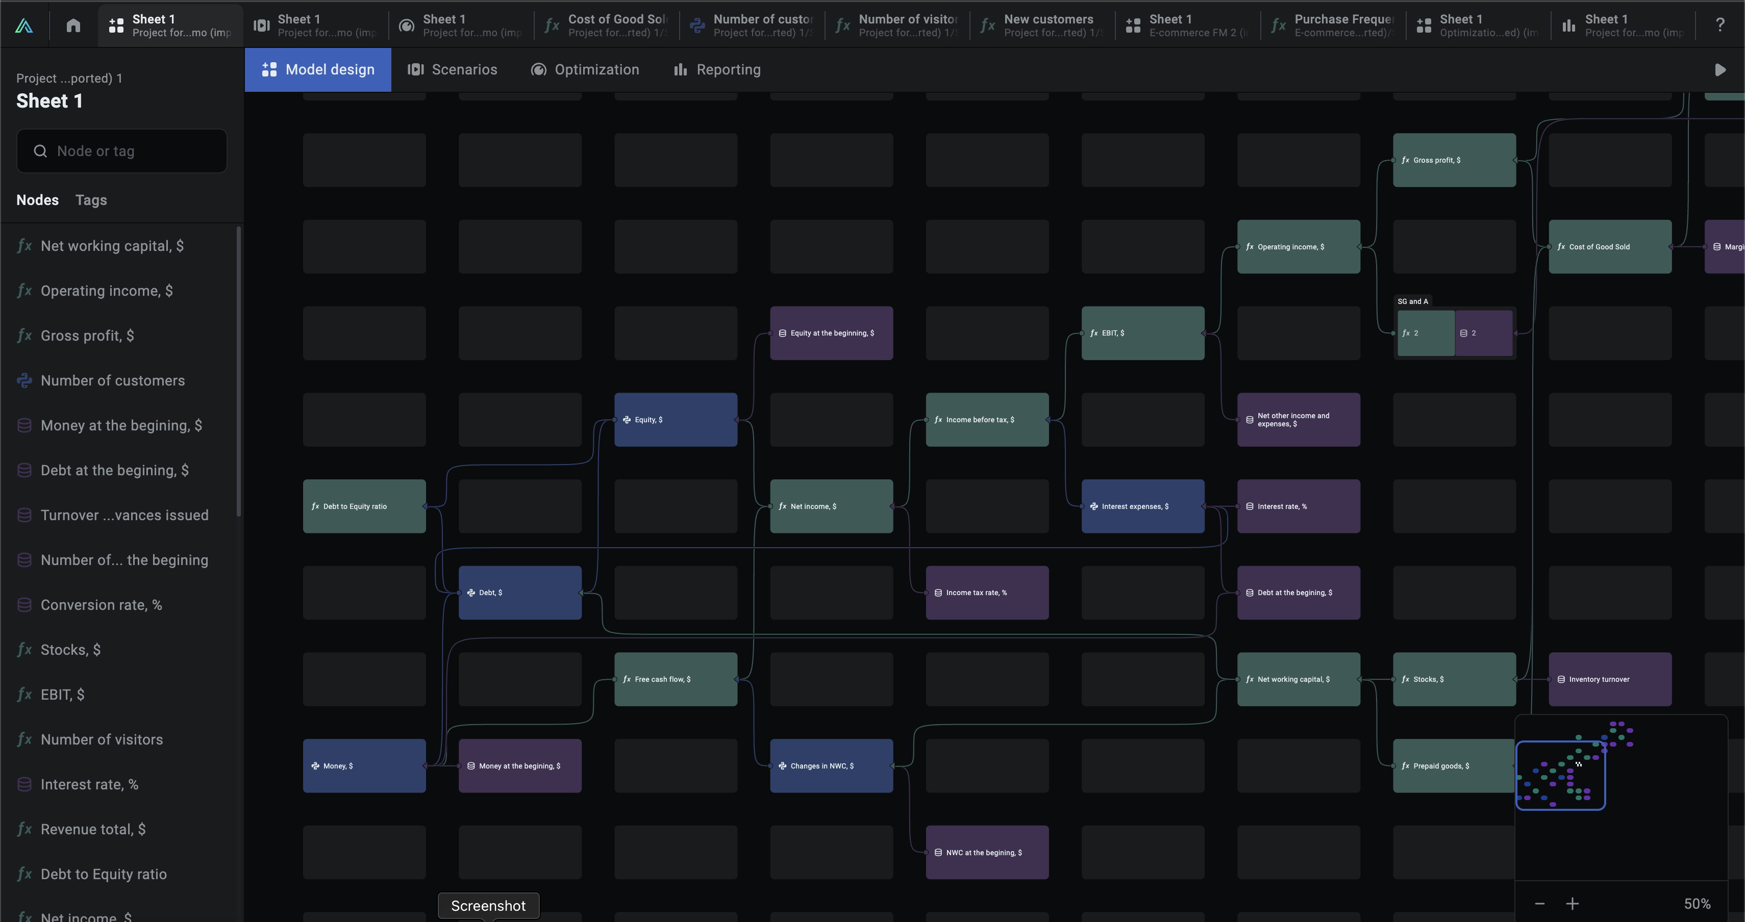Viewport: 1745px width, 922px height.
Task: Open the help question mark icon
Action: pyautogui.click(x=1719, y=25)
